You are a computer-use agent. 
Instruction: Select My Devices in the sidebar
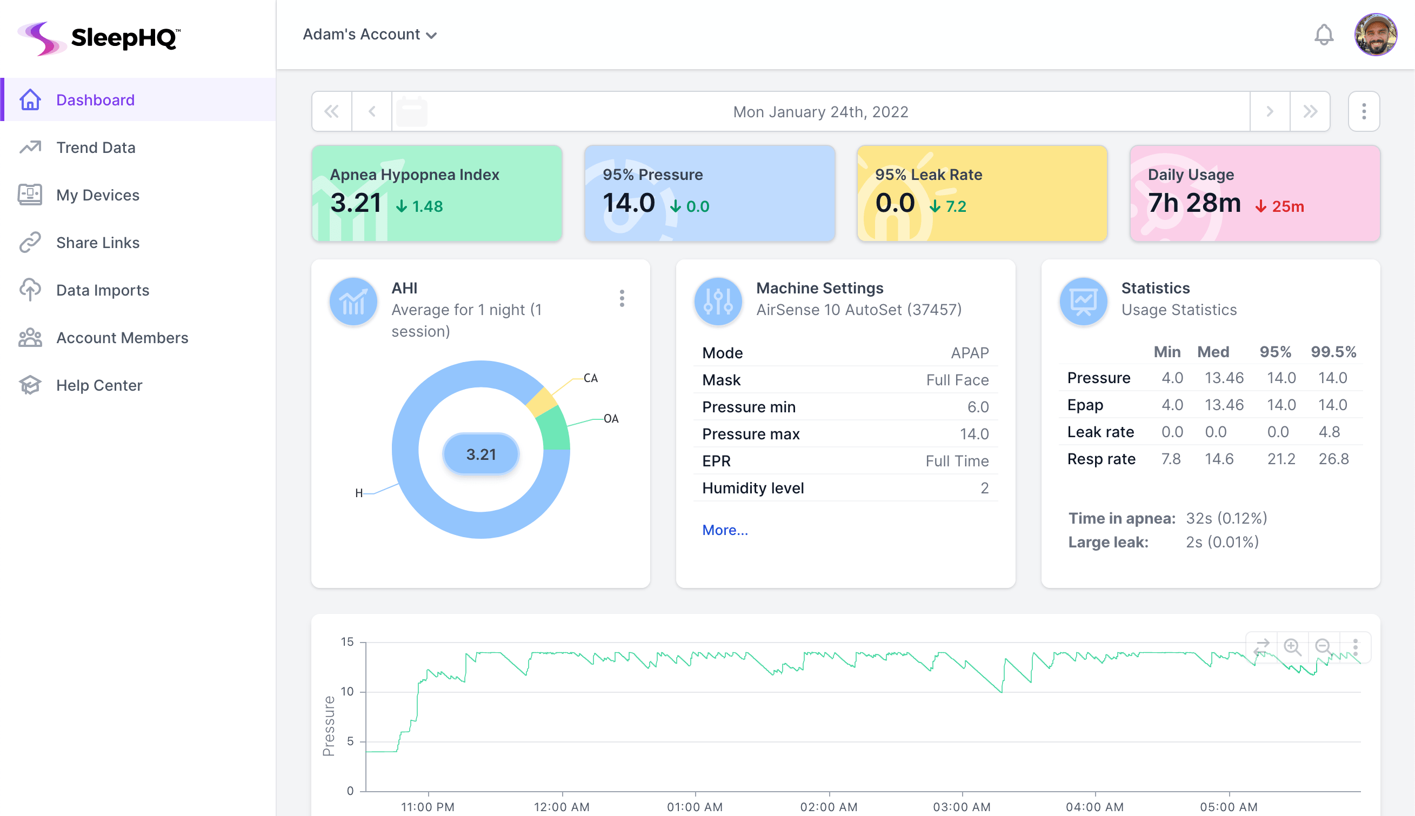[97, 195]
